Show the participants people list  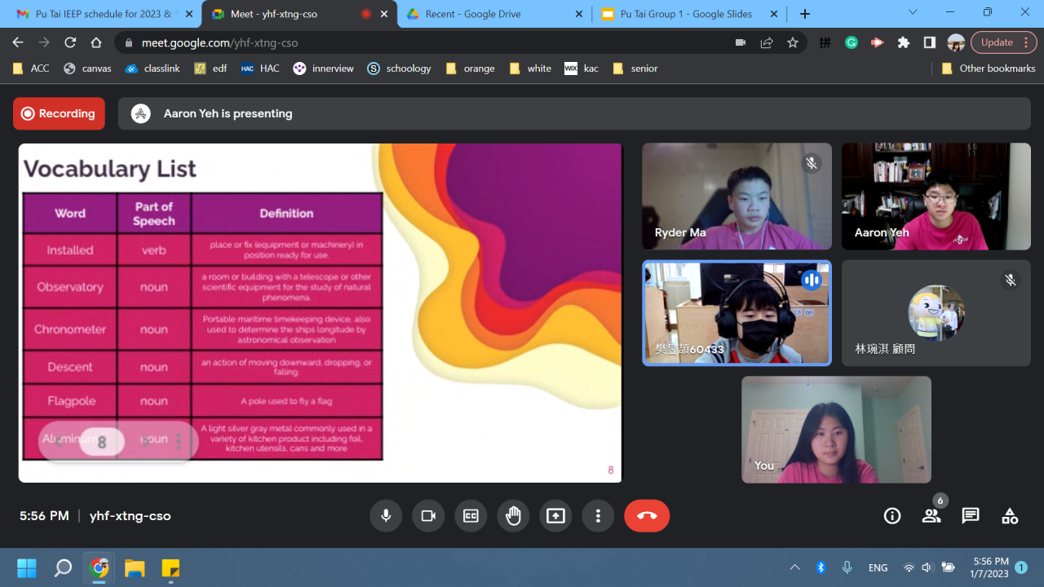[931, 516]
